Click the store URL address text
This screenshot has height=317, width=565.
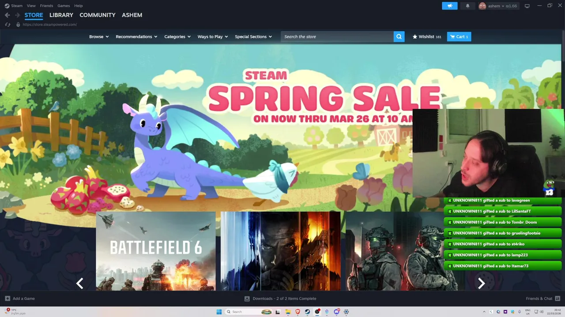pos(50,25)
